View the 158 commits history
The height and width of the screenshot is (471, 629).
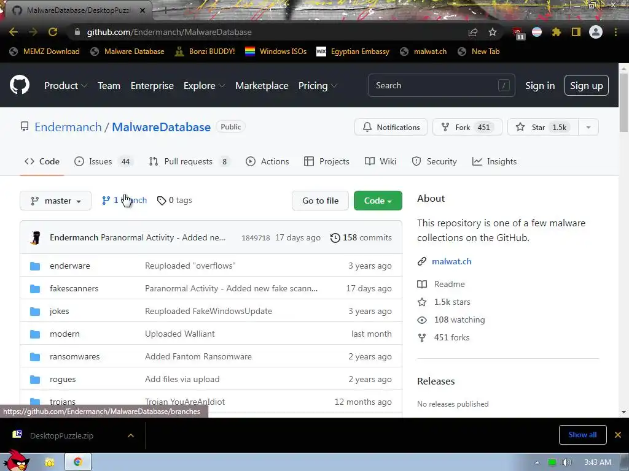click(361, 237)
